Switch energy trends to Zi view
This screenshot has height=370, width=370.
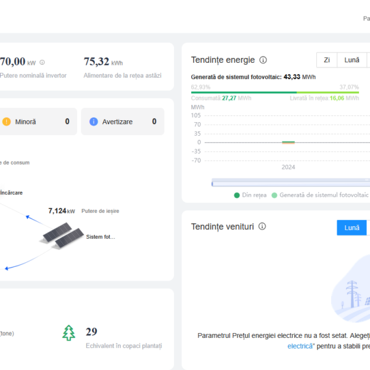click(327, 60)
